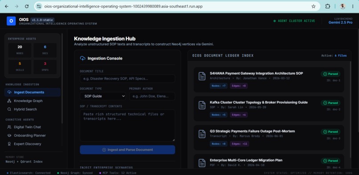Click the plus icon on Ingest and Parse Document
The width and height of the screenshot is (359, 175).
pos(104,150)
